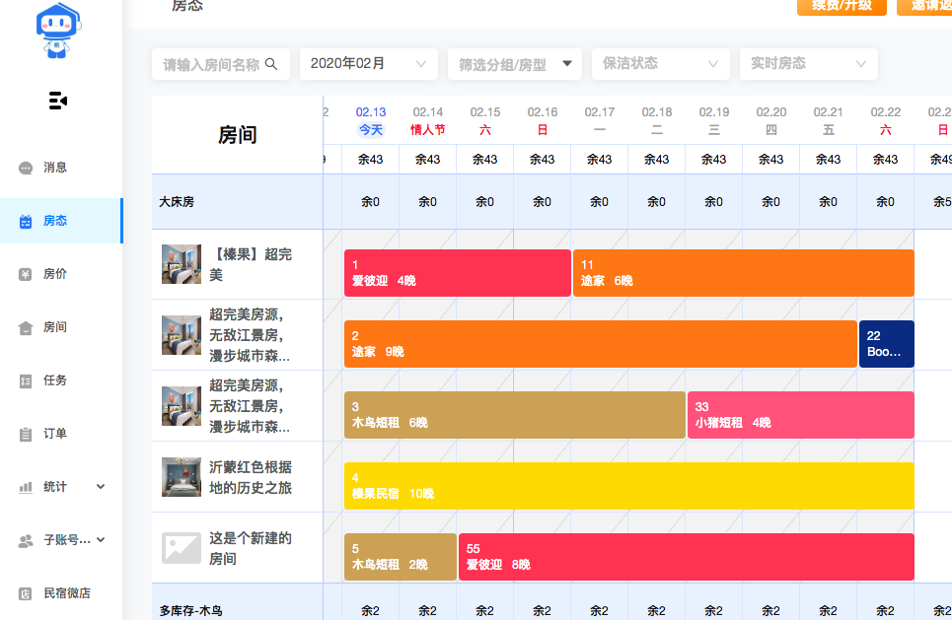
Task: Open booking 22 Boo... dark blue block
Action: 887,344
